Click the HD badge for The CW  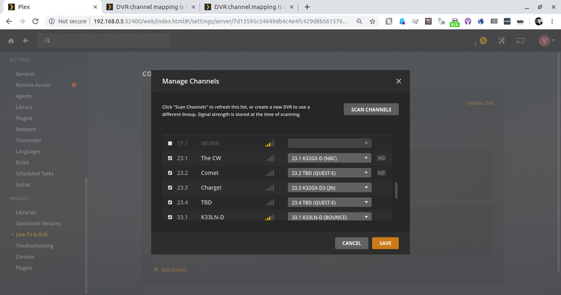[381, 158]
